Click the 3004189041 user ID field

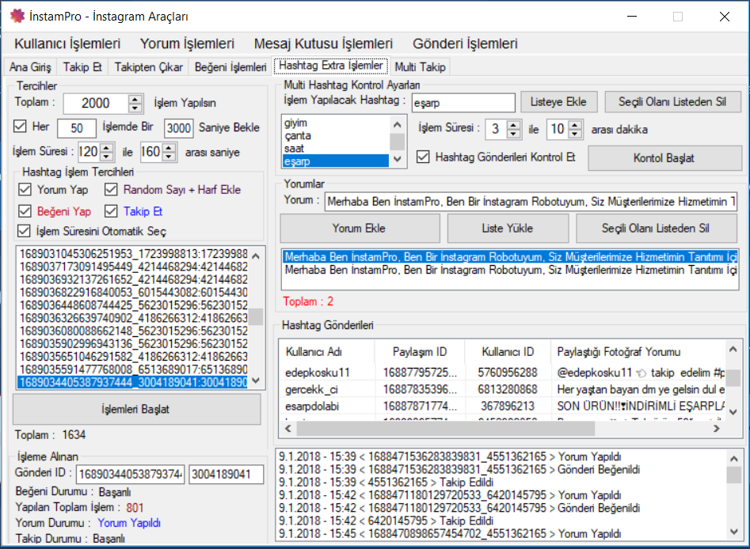(226, 474)
